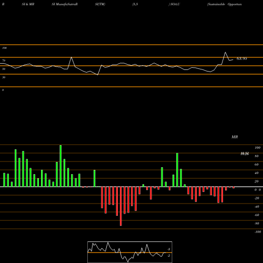Image resolution: width=263 pixels, height=263 pixels.
Task: Click the MR axis label -100
Action: click(258, 232)
